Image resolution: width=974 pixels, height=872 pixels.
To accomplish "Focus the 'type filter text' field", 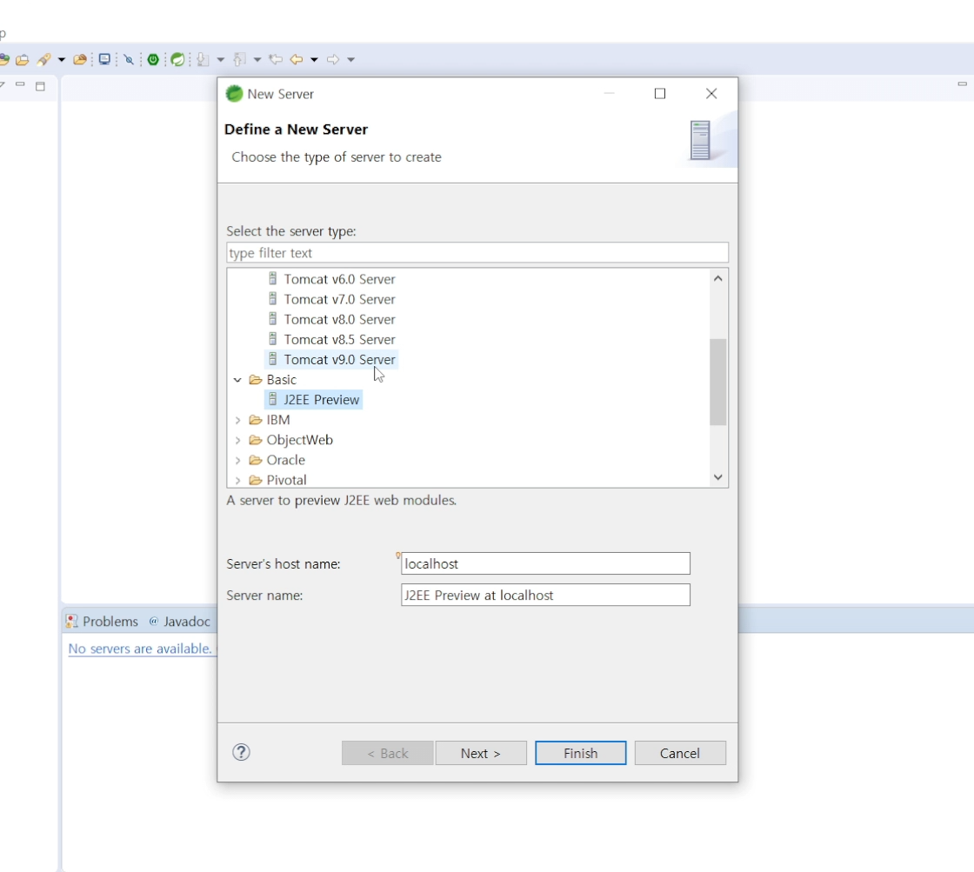I will [477, 253].
